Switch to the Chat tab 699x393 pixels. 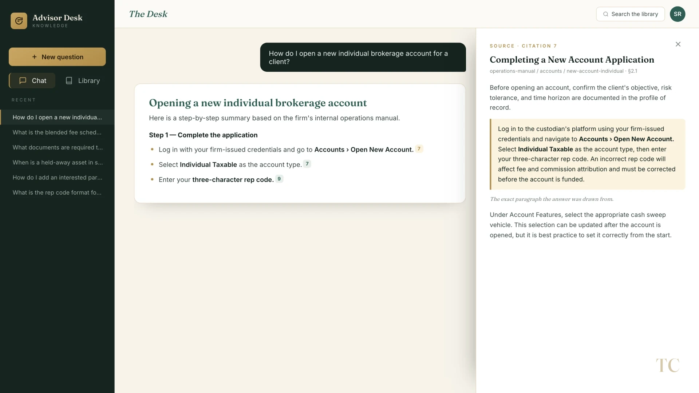(32, 80)
